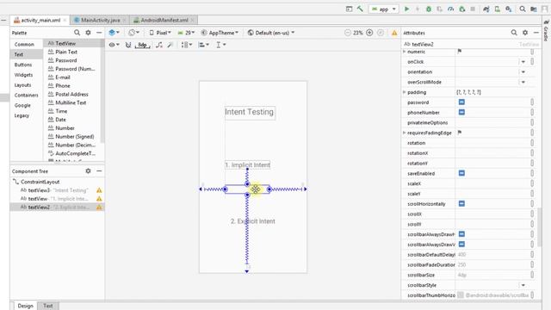
Task: Clear all constraints icon
Action: point(159,45)
